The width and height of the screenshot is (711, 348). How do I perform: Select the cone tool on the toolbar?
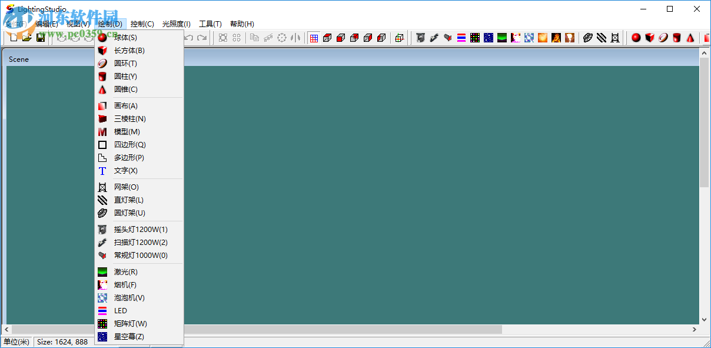click(x=690, y=37)
